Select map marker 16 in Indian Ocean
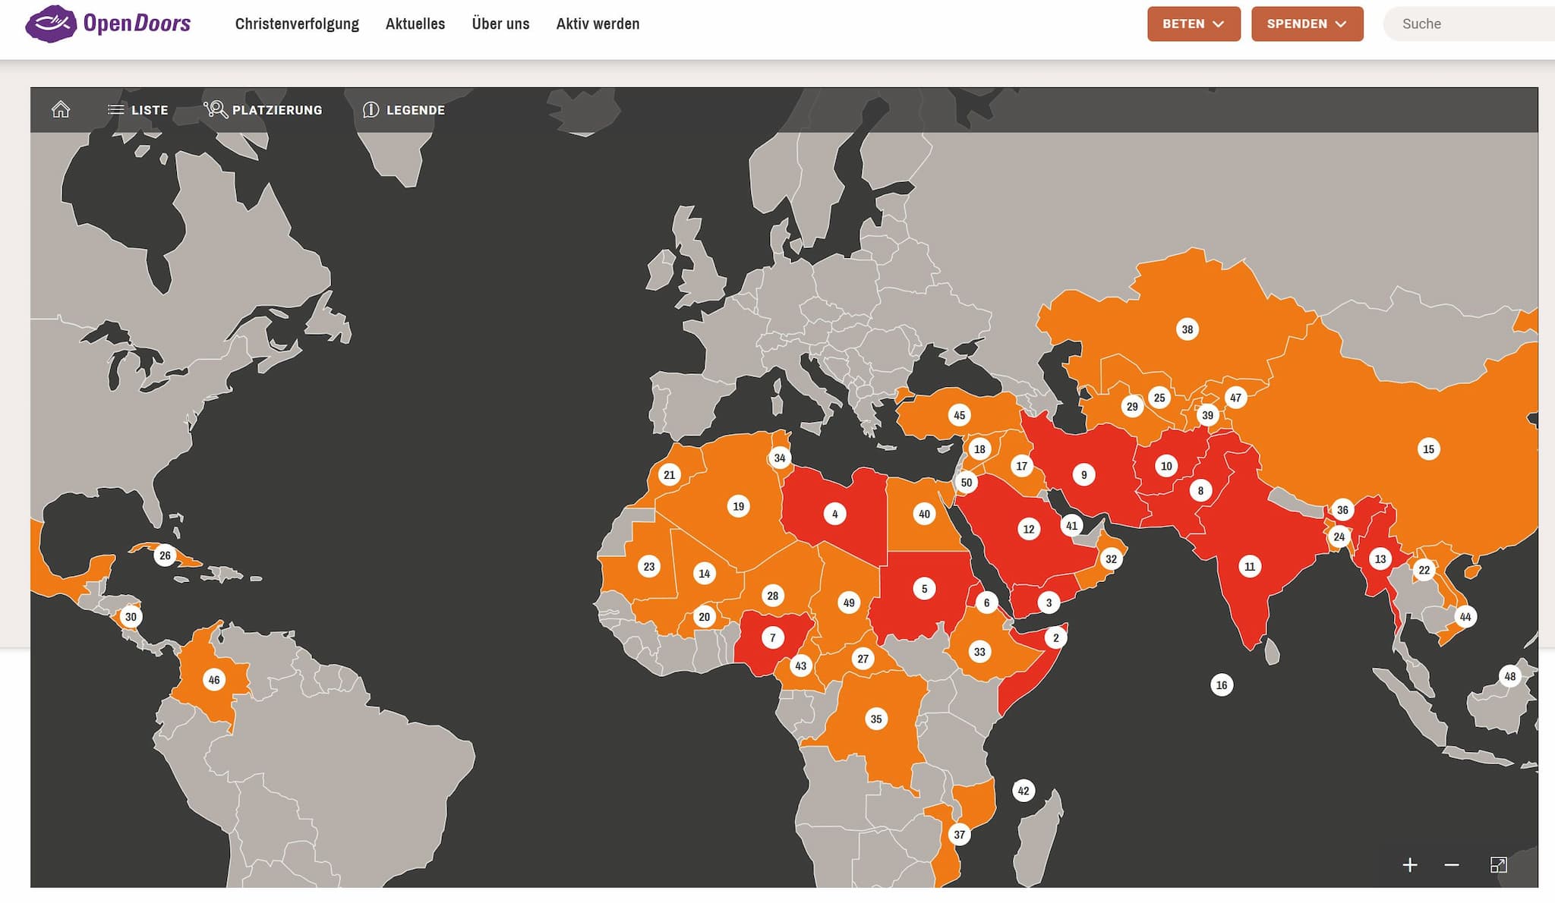Image resolution: width=1555 pixels, height=903 pixels. point(1222,685)
